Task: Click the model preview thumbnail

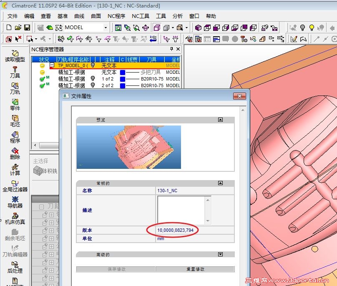Action: pyautogui.click(x=129, y=147)
